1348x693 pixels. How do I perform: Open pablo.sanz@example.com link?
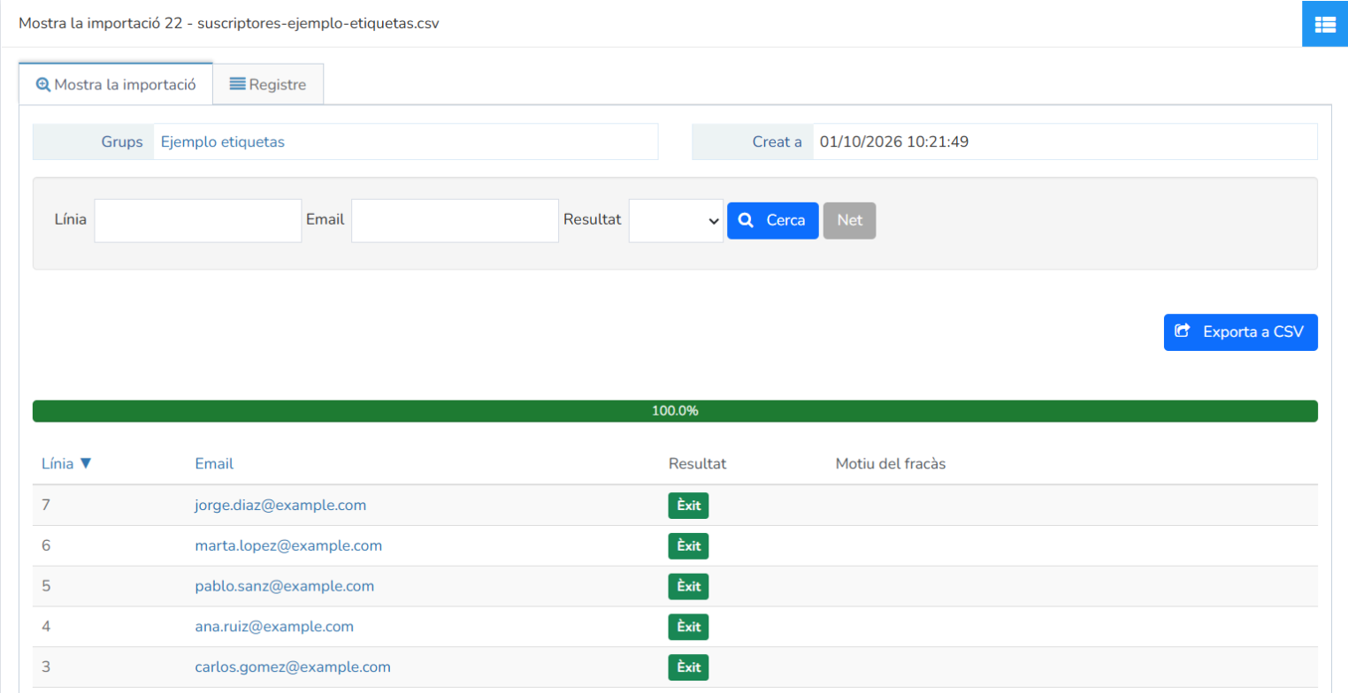click(285, 586)
